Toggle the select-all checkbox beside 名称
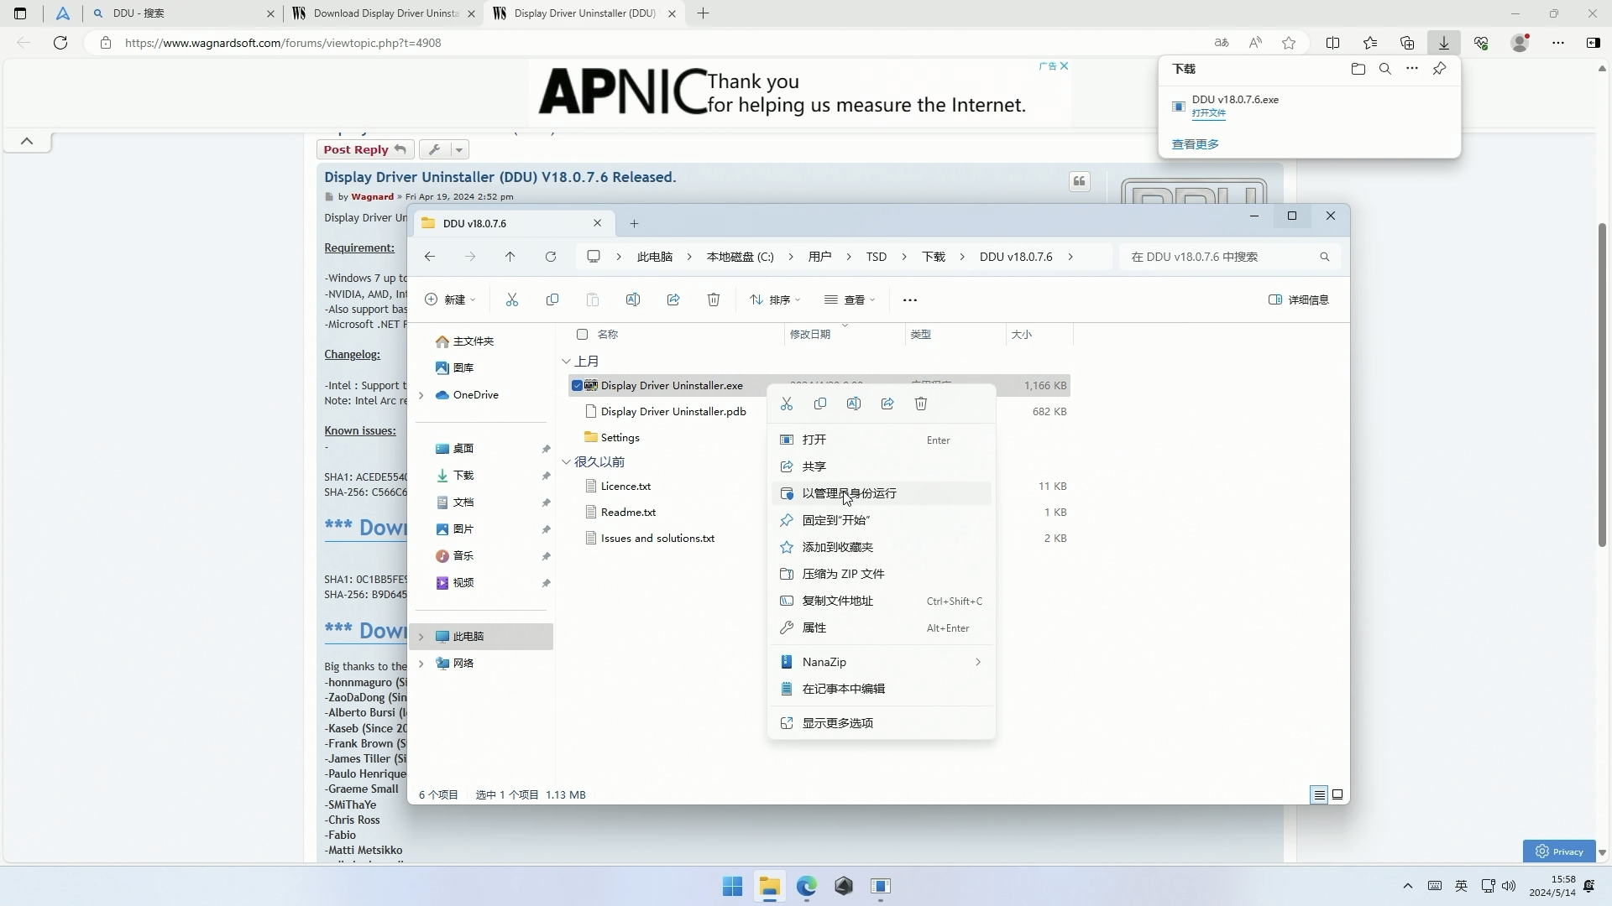 pos(583,335)
